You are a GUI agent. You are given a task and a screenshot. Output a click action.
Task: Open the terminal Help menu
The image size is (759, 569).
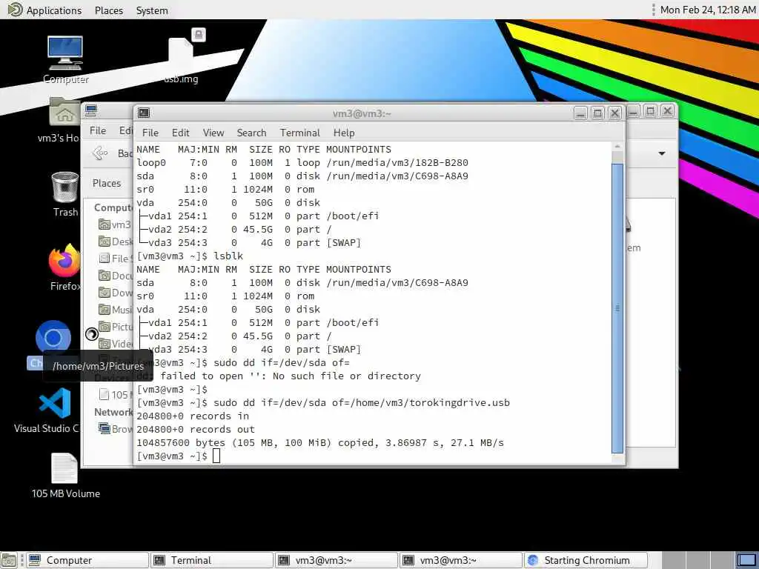[x=344, y=133]
